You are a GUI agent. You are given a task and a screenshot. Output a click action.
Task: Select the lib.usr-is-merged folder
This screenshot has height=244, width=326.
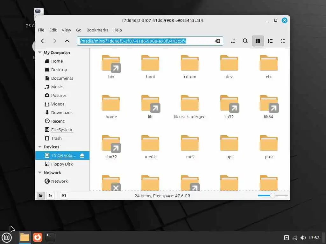coord(190,107)
